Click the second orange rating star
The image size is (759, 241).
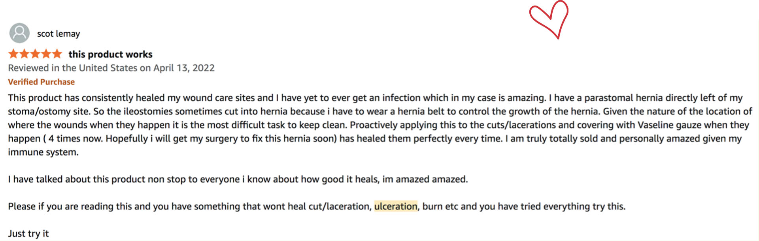[x=25, y=54]
